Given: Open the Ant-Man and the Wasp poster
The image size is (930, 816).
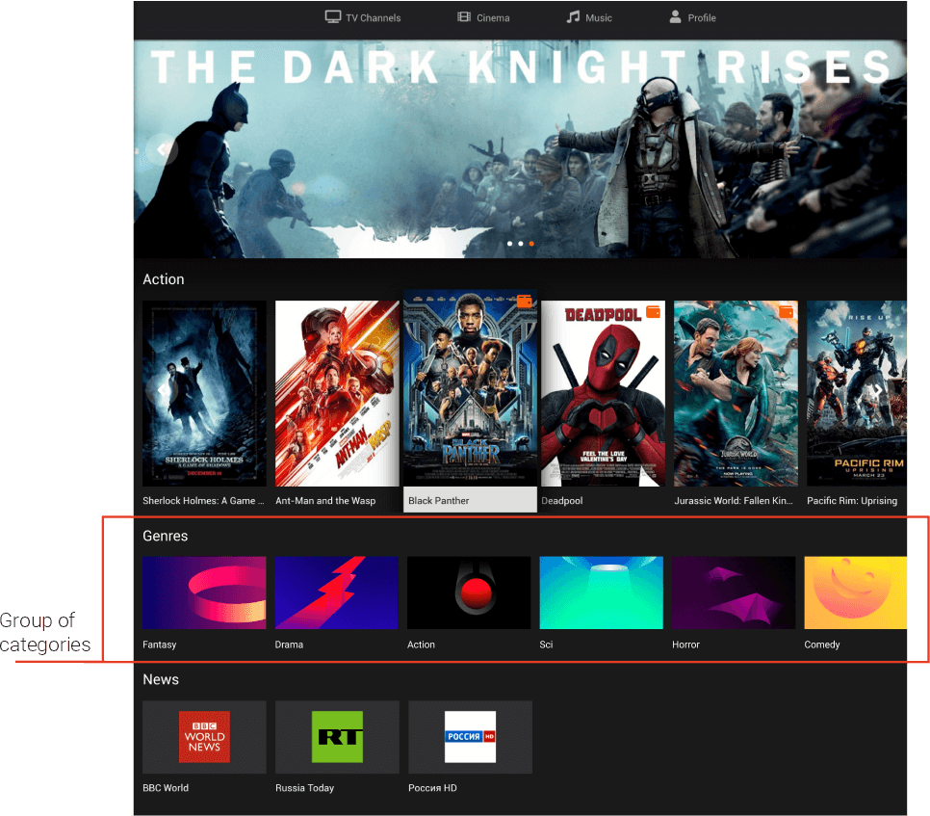Looking at the screenshot, I should 337,393.
